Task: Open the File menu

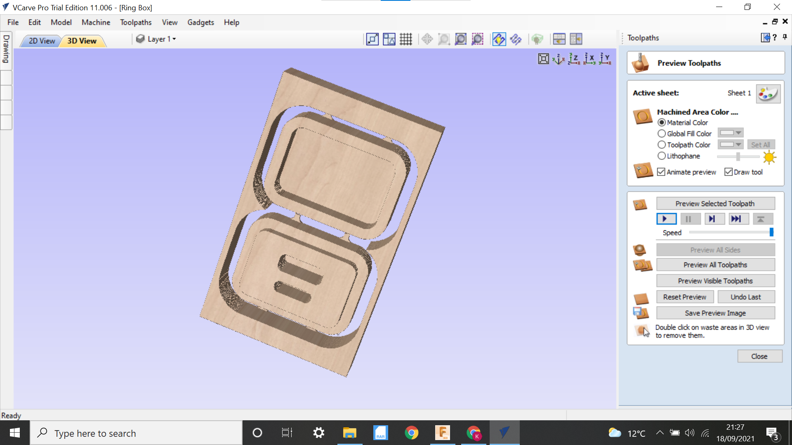Action: (13, 22)
